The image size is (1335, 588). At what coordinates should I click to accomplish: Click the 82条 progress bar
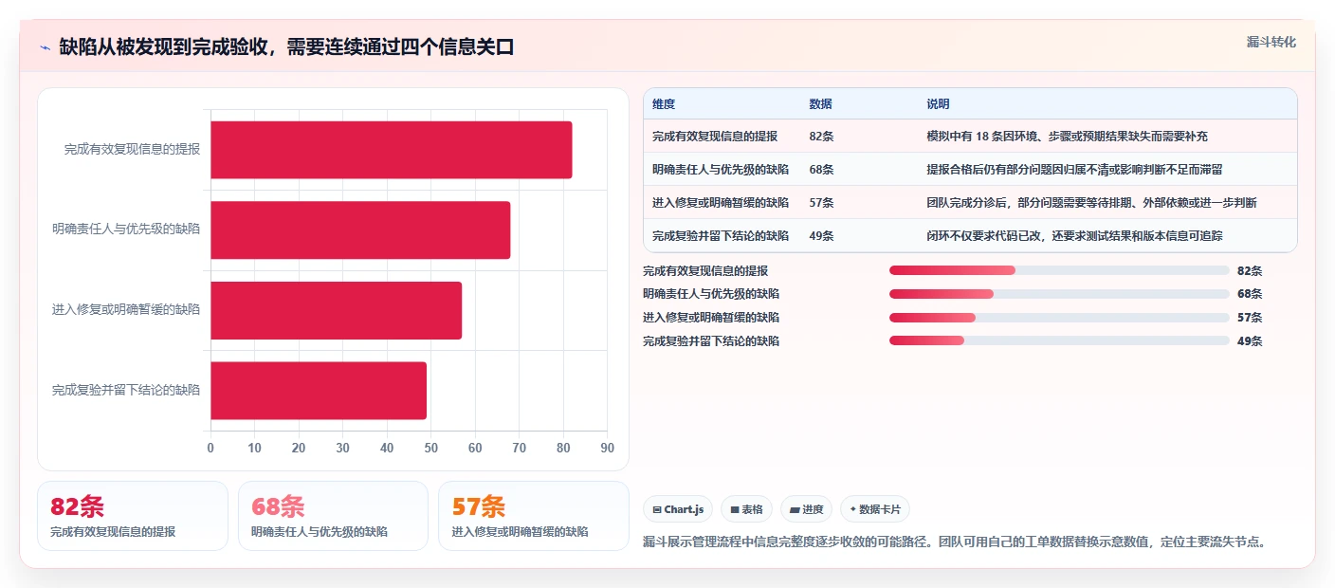1059,270
